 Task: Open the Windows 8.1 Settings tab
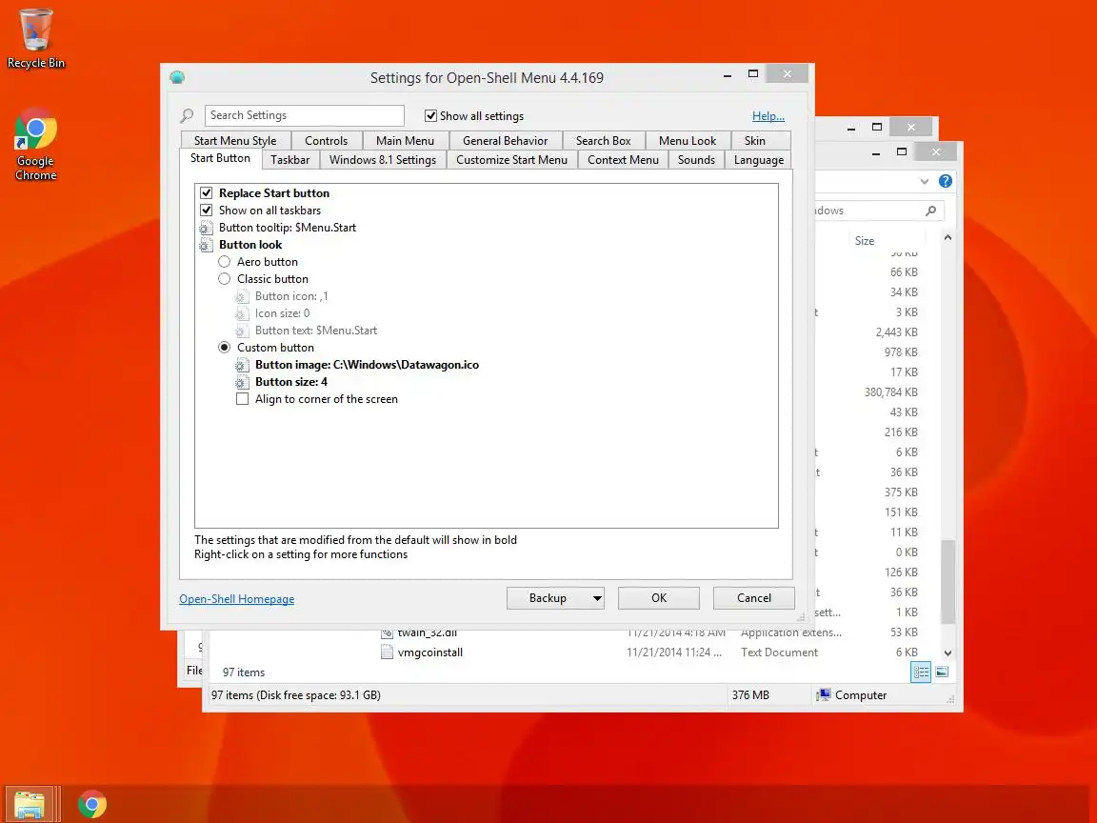(383, 160)
